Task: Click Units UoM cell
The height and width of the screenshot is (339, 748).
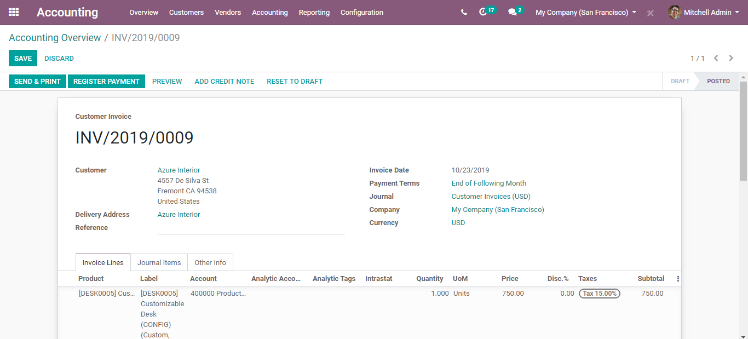Action: pos(462,294)
